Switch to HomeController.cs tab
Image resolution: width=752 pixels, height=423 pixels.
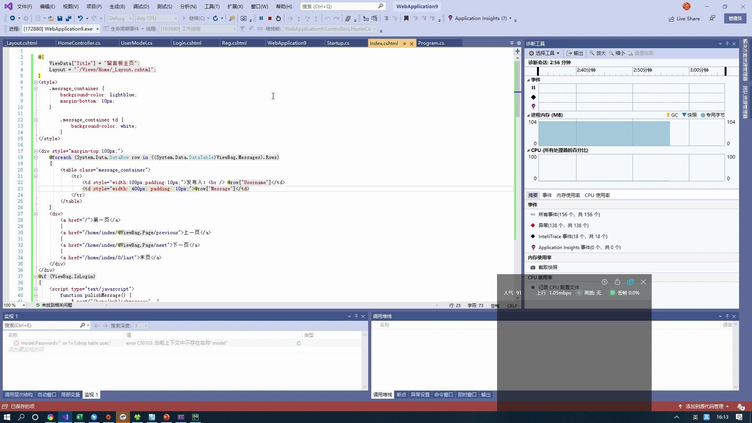click(x=79, y=43)
